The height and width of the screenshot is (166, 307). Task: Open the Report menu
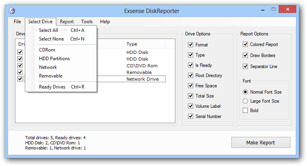point(67,22)
